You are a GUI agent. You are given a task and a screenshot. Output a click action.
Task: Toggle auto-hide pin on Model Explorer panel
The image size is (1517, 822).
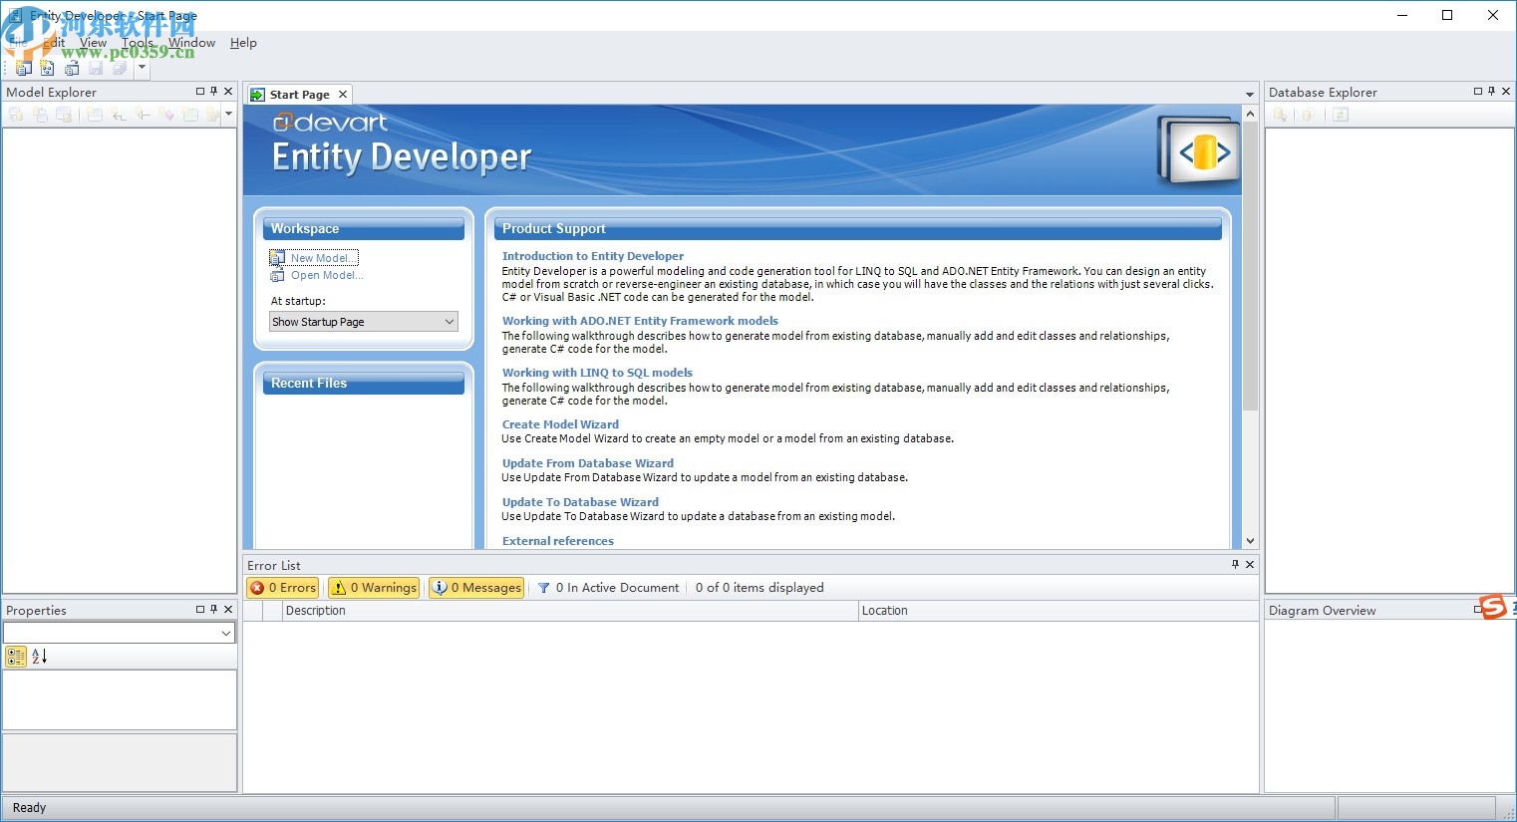pyautogui.click(x=212, y=91)
